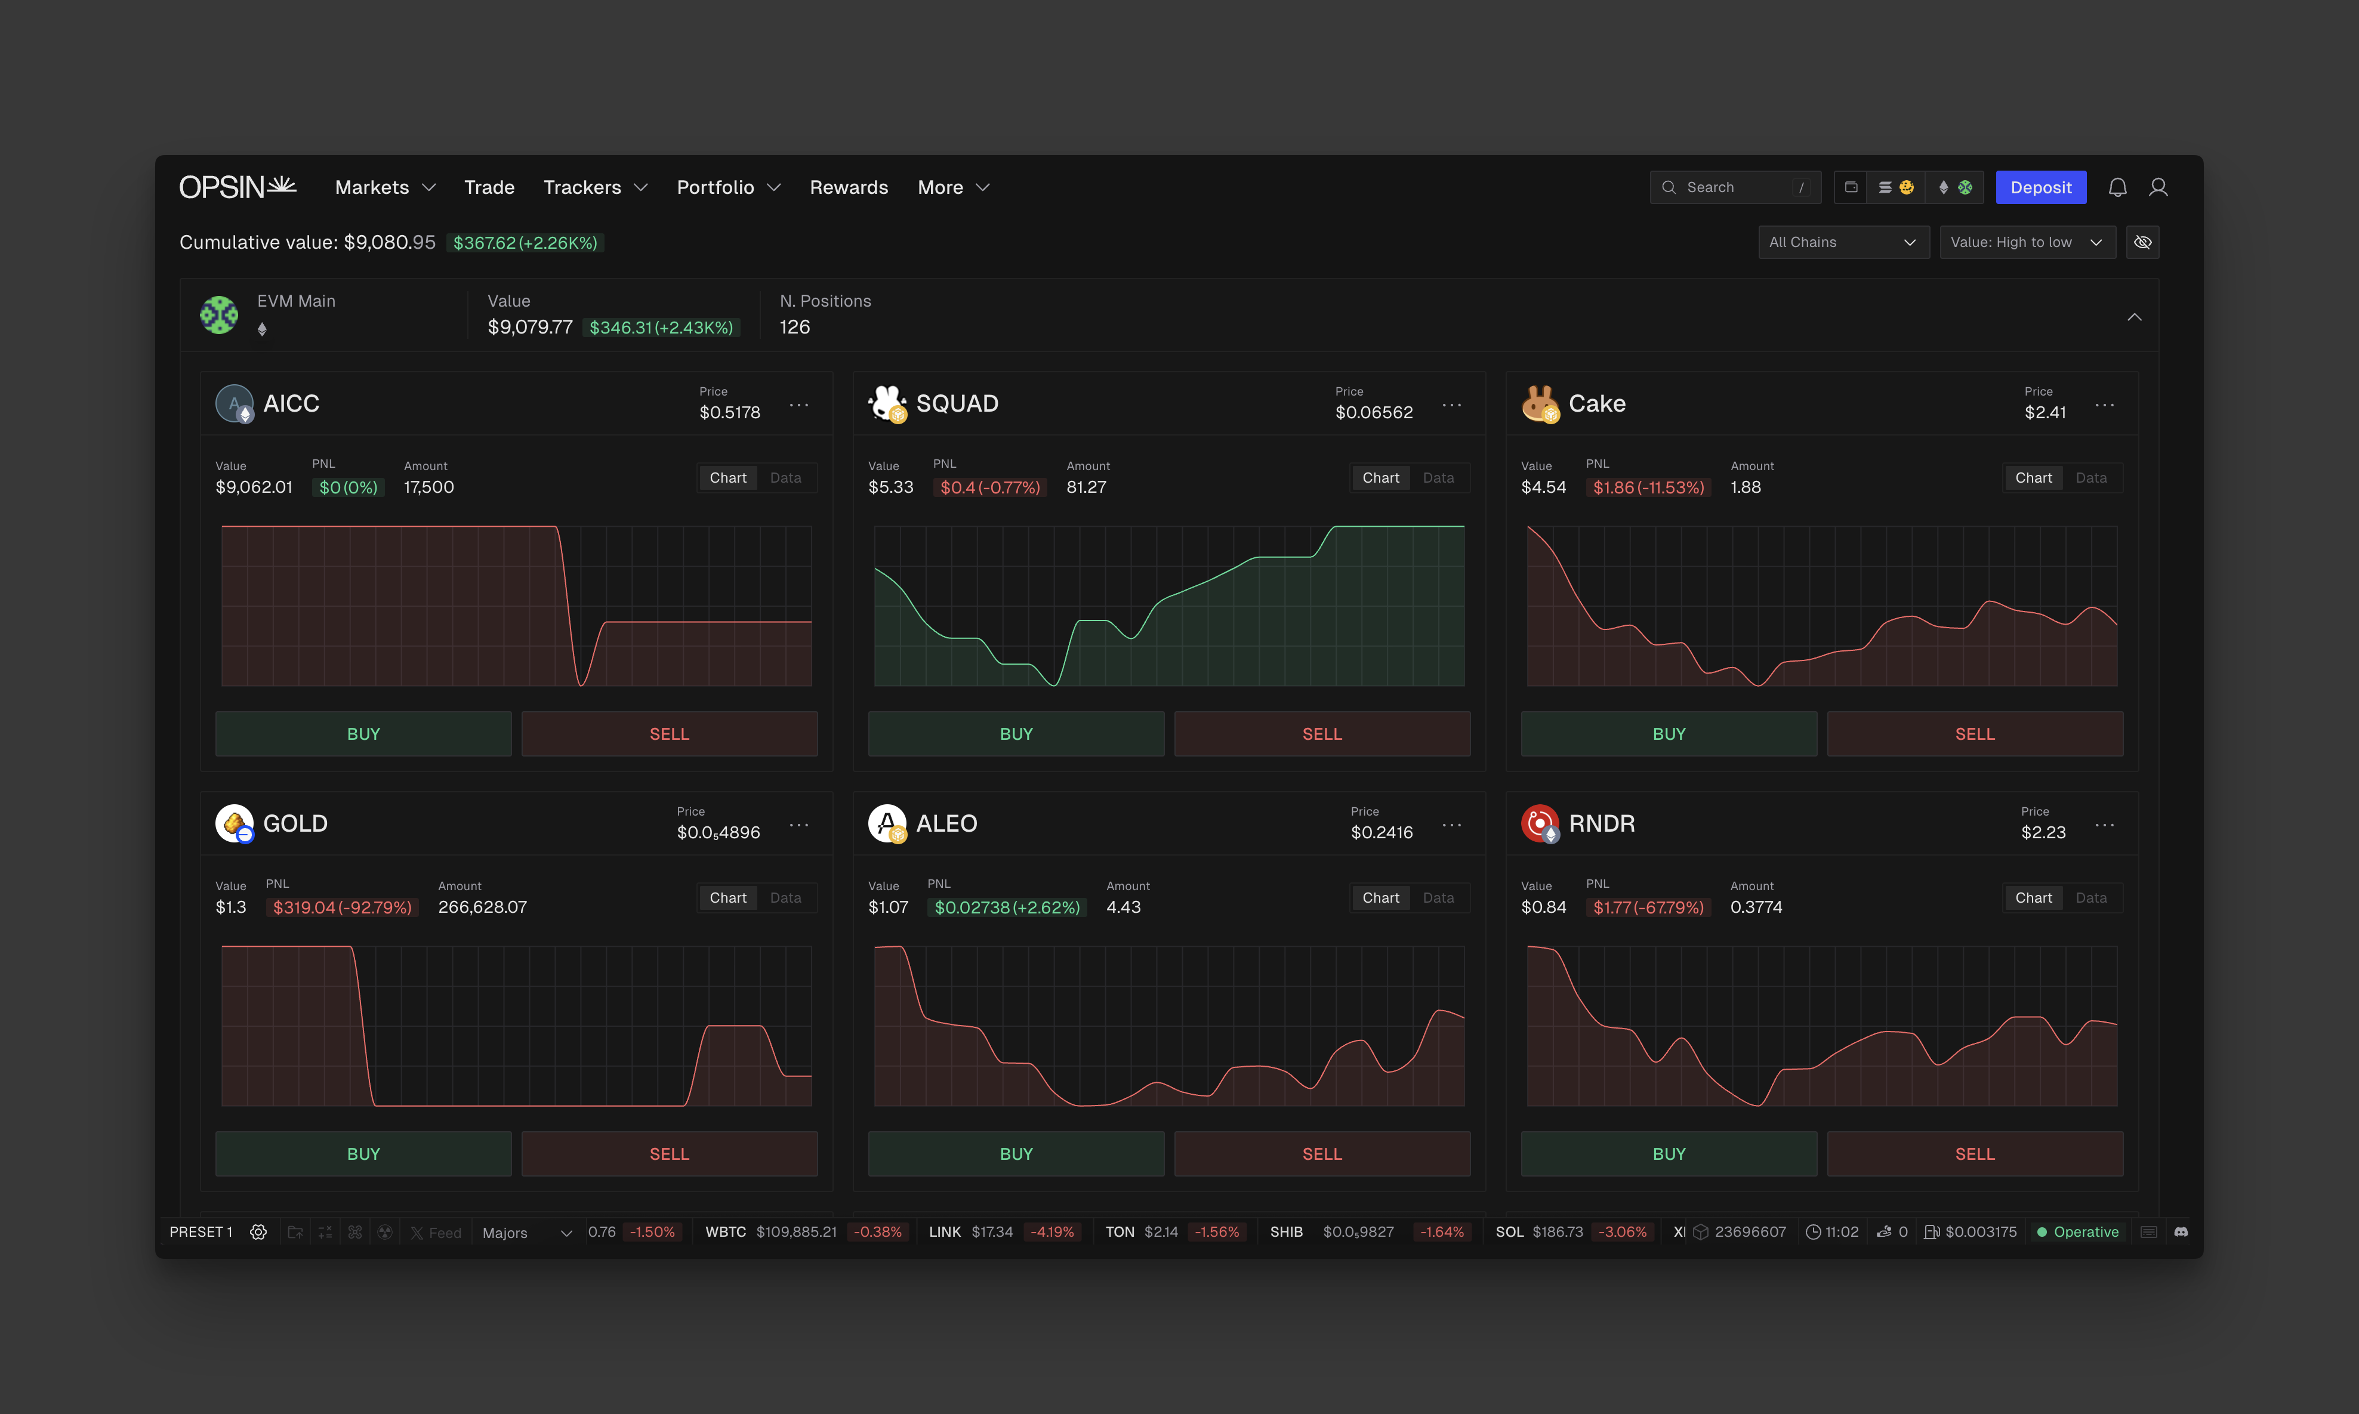The height and width of the screenshot is (1414, 2359).
Task: Switch the SQUAD card to Data view
Action: 1438,477
